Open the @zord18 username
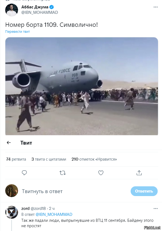 point(38,209)
